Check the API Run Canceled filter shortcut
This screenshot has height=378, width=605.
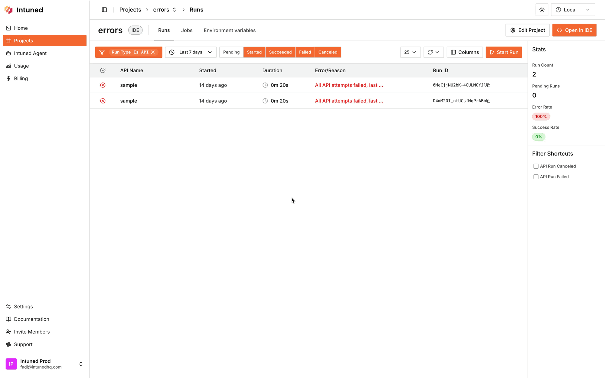[536, 166]
